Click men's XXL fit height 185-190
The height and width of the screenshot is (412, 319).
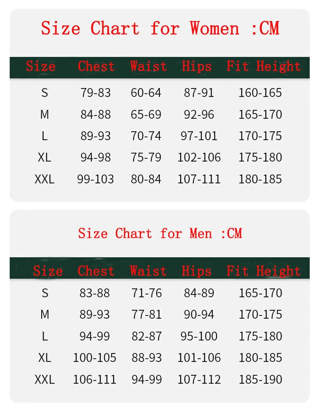click(x=260, y=380)
